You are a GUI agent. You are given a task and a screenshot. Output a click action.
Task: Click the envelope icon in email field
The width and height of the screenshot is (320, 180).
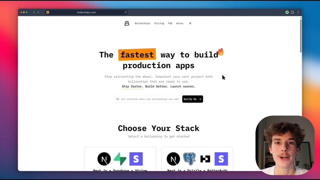tap(117, 99)
